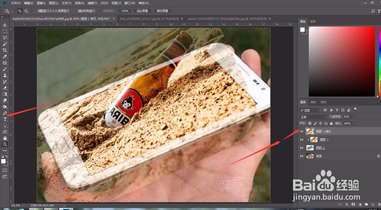Select the Magic Wand tool
This screenshot has width=381, height=210.
tap(5, 44)
